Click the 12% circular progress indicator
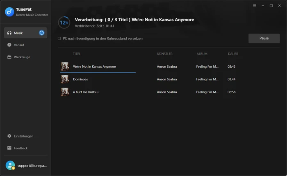Viewport: 287px width, 176px height. click(x=64, y=23)
